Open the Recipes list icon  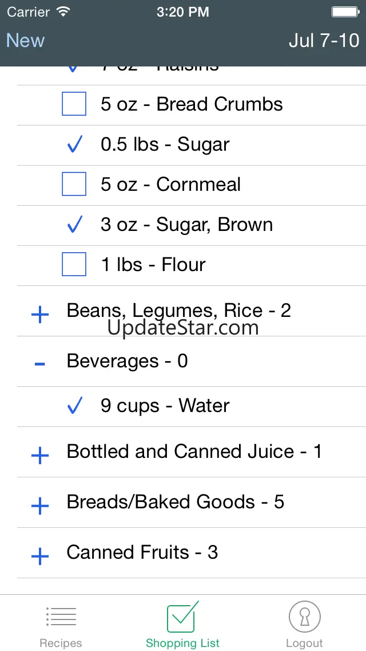point(61,617)
